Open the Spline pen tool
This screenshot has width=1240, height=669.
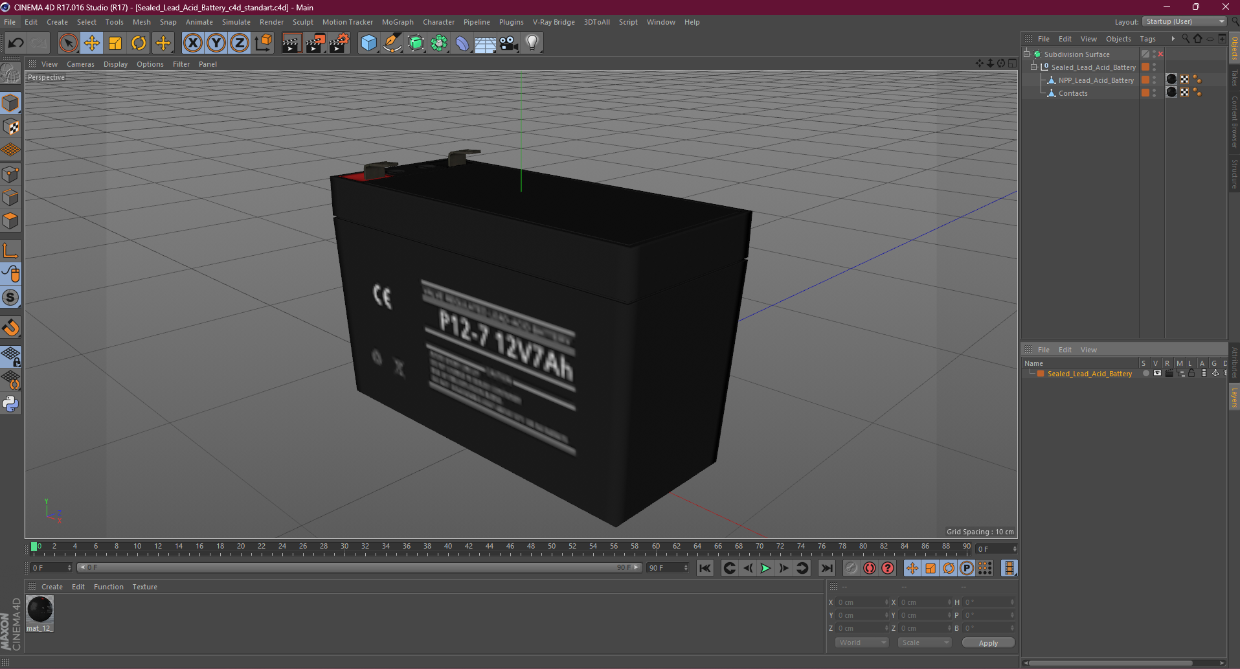point(392,43)
